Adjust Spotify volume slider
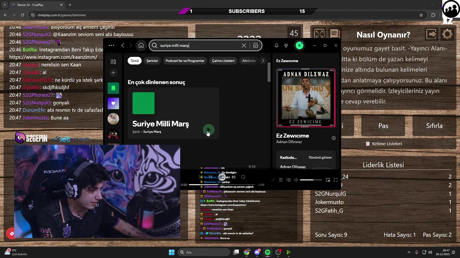The image size is (460, 258). (311, 180)
